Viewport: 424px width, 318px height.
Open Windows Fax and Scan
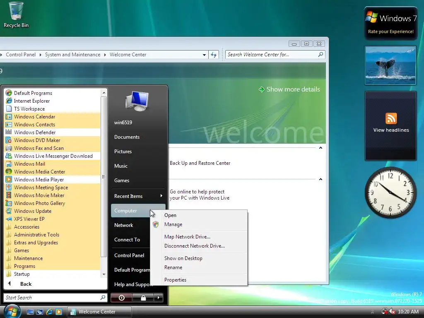(x=39, y=148)
